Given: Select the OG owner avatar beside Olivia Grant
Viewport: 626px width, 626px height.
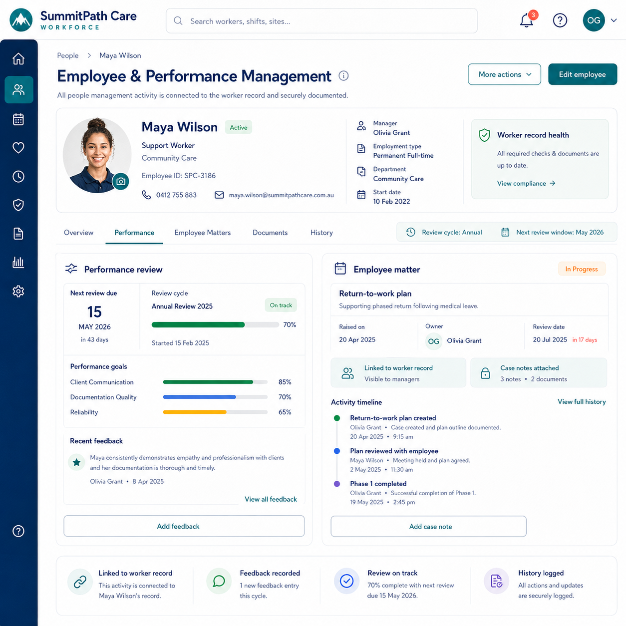Looking at the screenshot, I should click(x=434, y=341).
